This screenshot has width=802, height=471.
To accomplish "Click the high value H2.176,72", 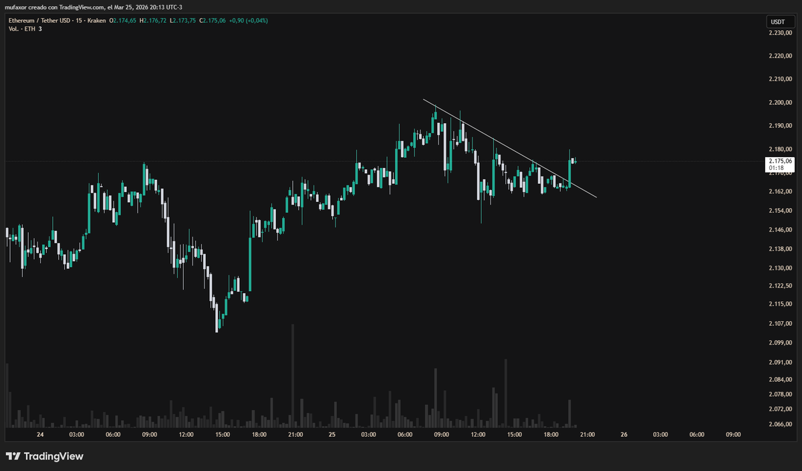I will (x=153, y=21).
